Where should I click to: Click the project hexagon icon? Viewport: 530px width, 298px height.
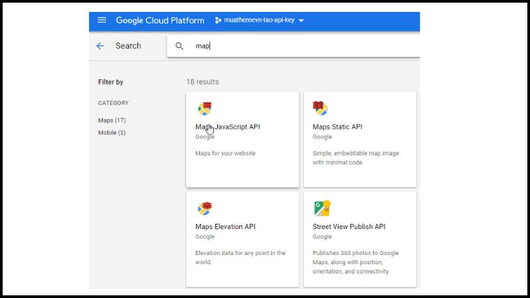point(218,21)
